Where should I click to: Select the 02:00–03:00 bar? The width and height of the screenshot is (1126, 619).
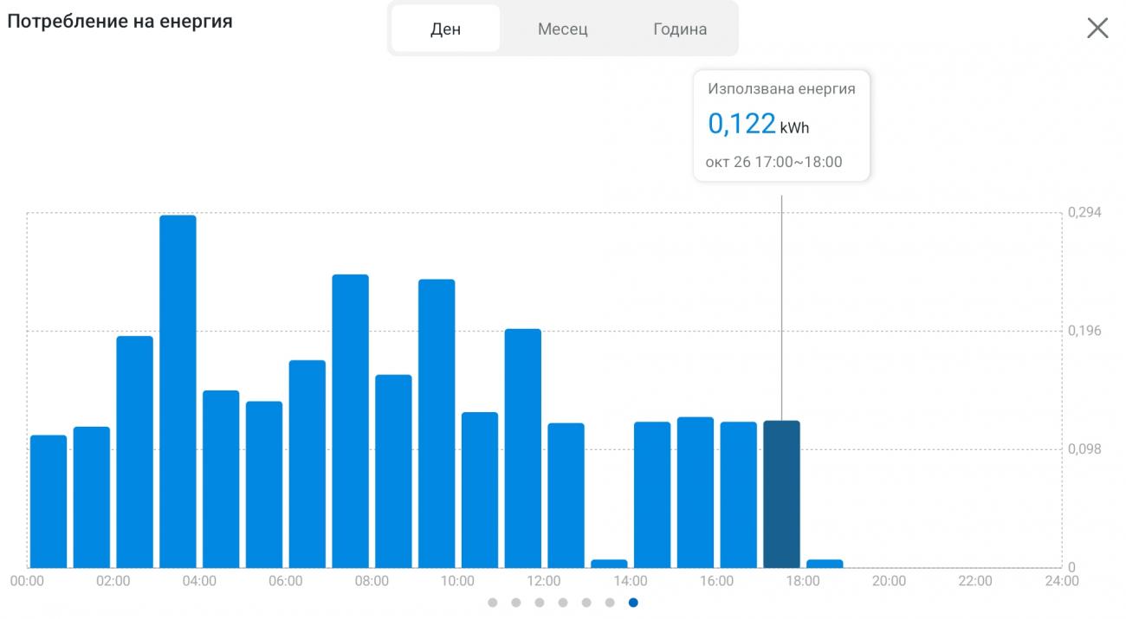(135, 451)
